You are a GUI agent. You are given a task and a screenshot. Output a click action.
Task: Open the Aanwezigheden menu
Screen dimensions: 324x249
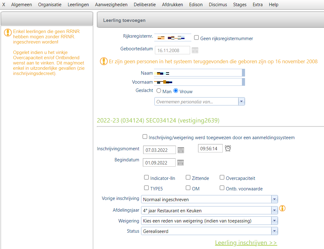111,5
